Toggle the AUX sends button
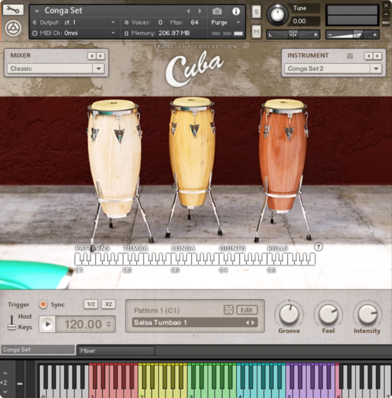The height and width of the screenshot is (398, 392). tap(386, 23)
